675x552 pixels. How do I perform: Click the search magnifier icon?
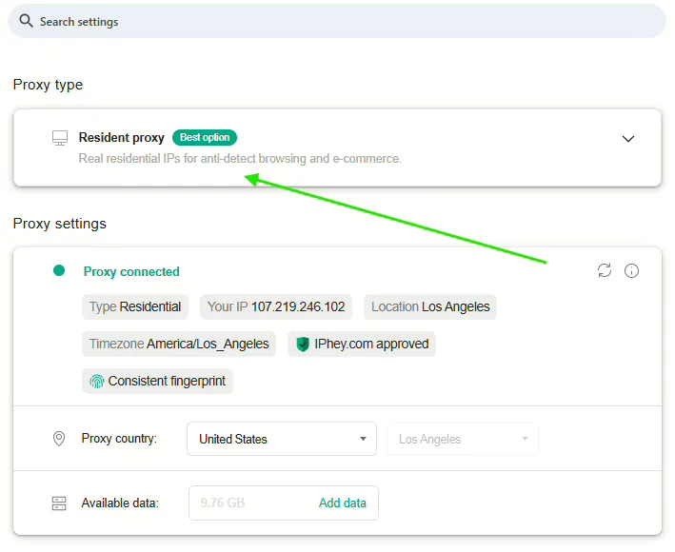tap(27, 21)
